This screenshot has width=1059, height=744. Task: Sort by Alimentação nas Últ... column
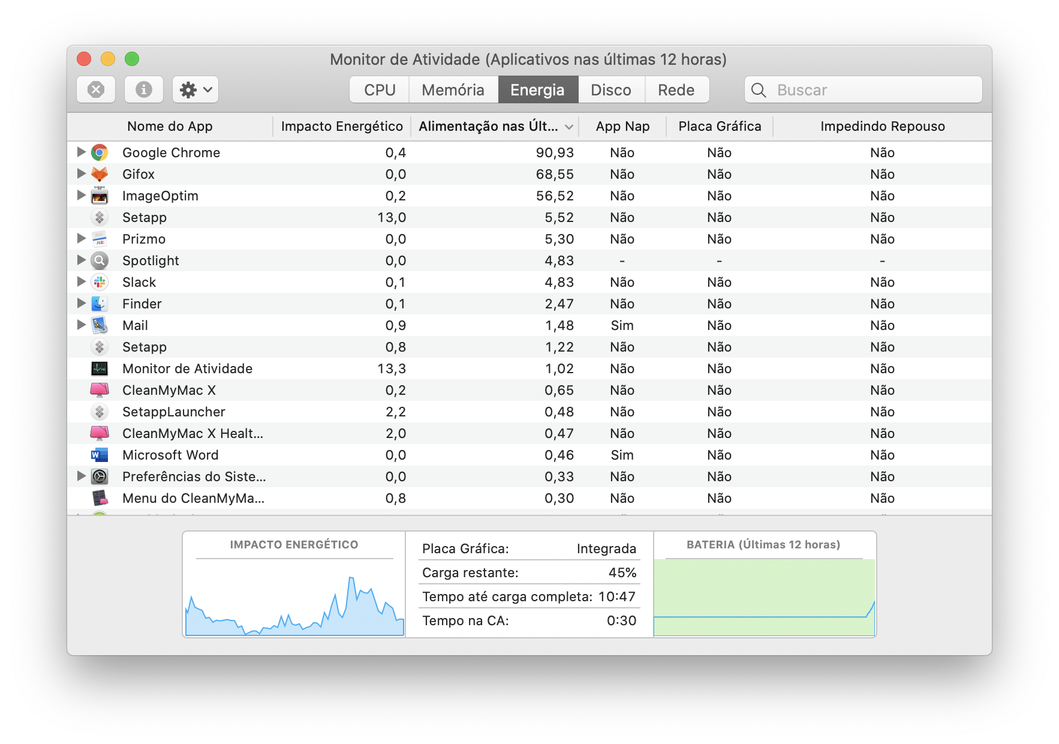(495, 126)
